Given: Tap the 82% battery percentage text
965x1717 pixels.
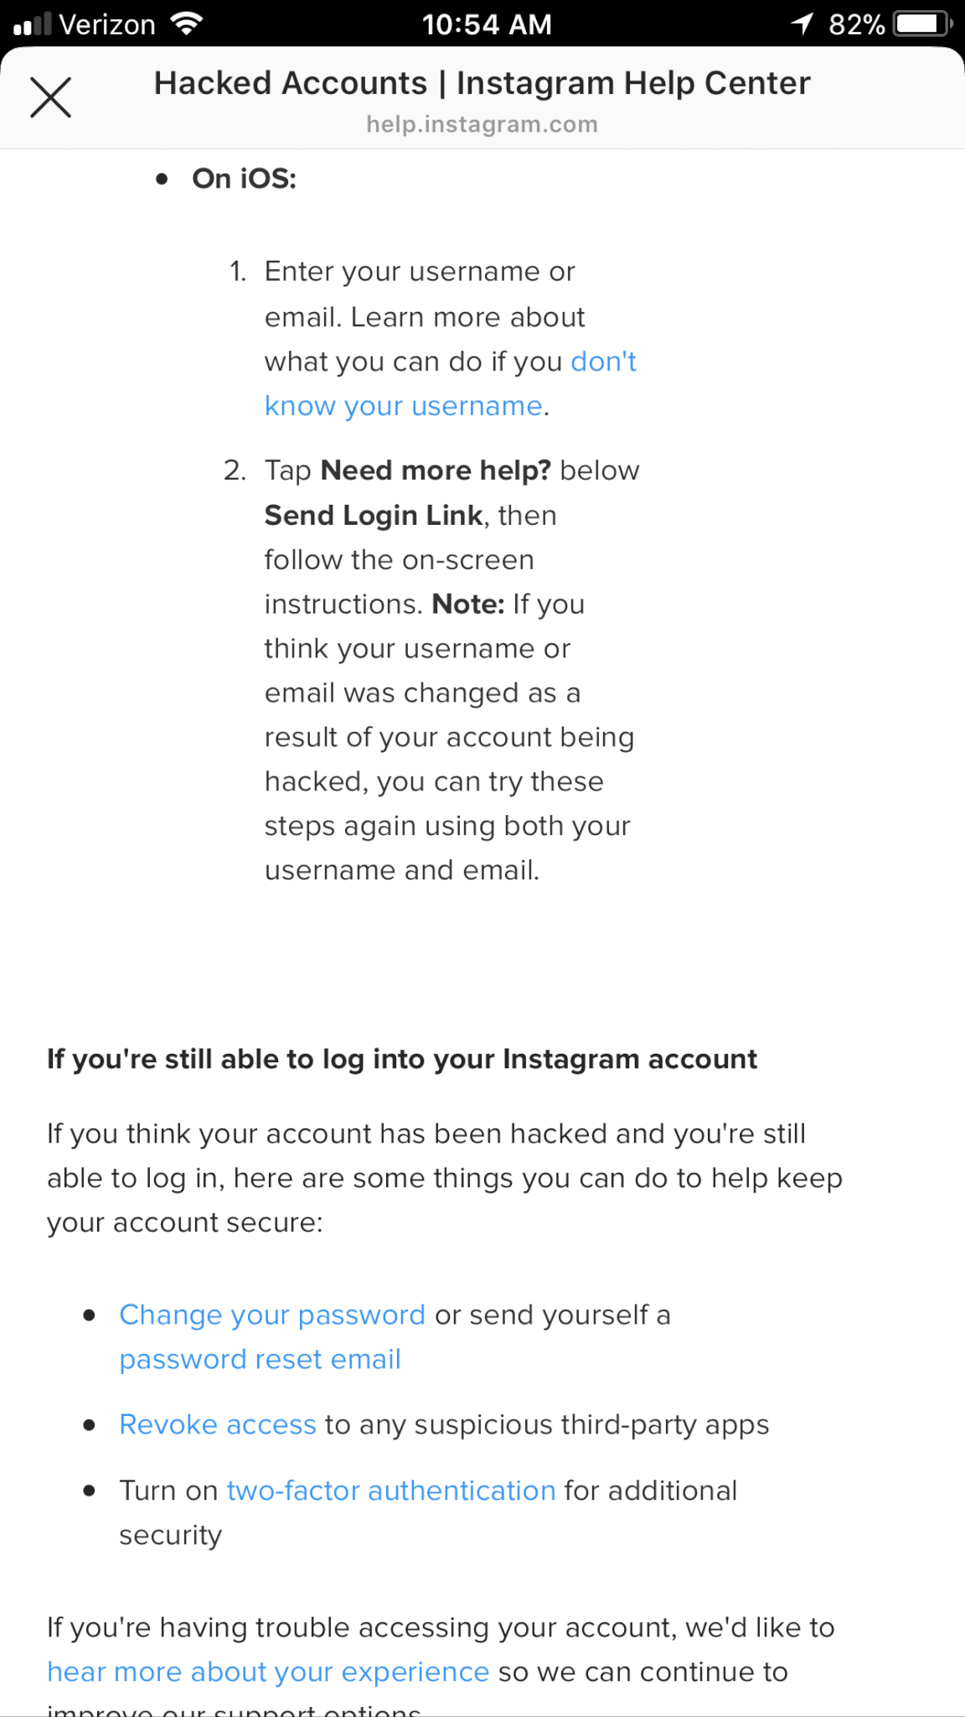Looking at the screenshot, I should [856, 24].
